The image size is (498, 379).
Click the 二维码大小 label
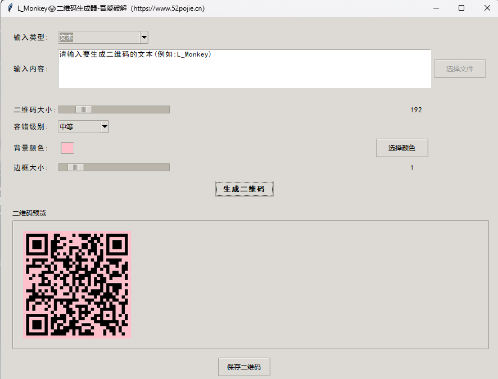click(x=35, y=110)
